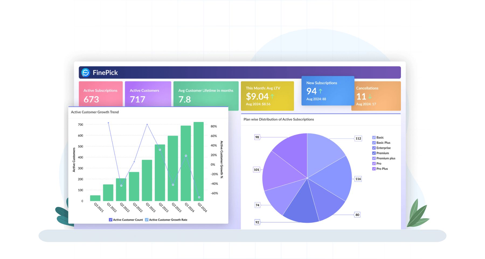Click the '101' pie data label

point(257,170)
